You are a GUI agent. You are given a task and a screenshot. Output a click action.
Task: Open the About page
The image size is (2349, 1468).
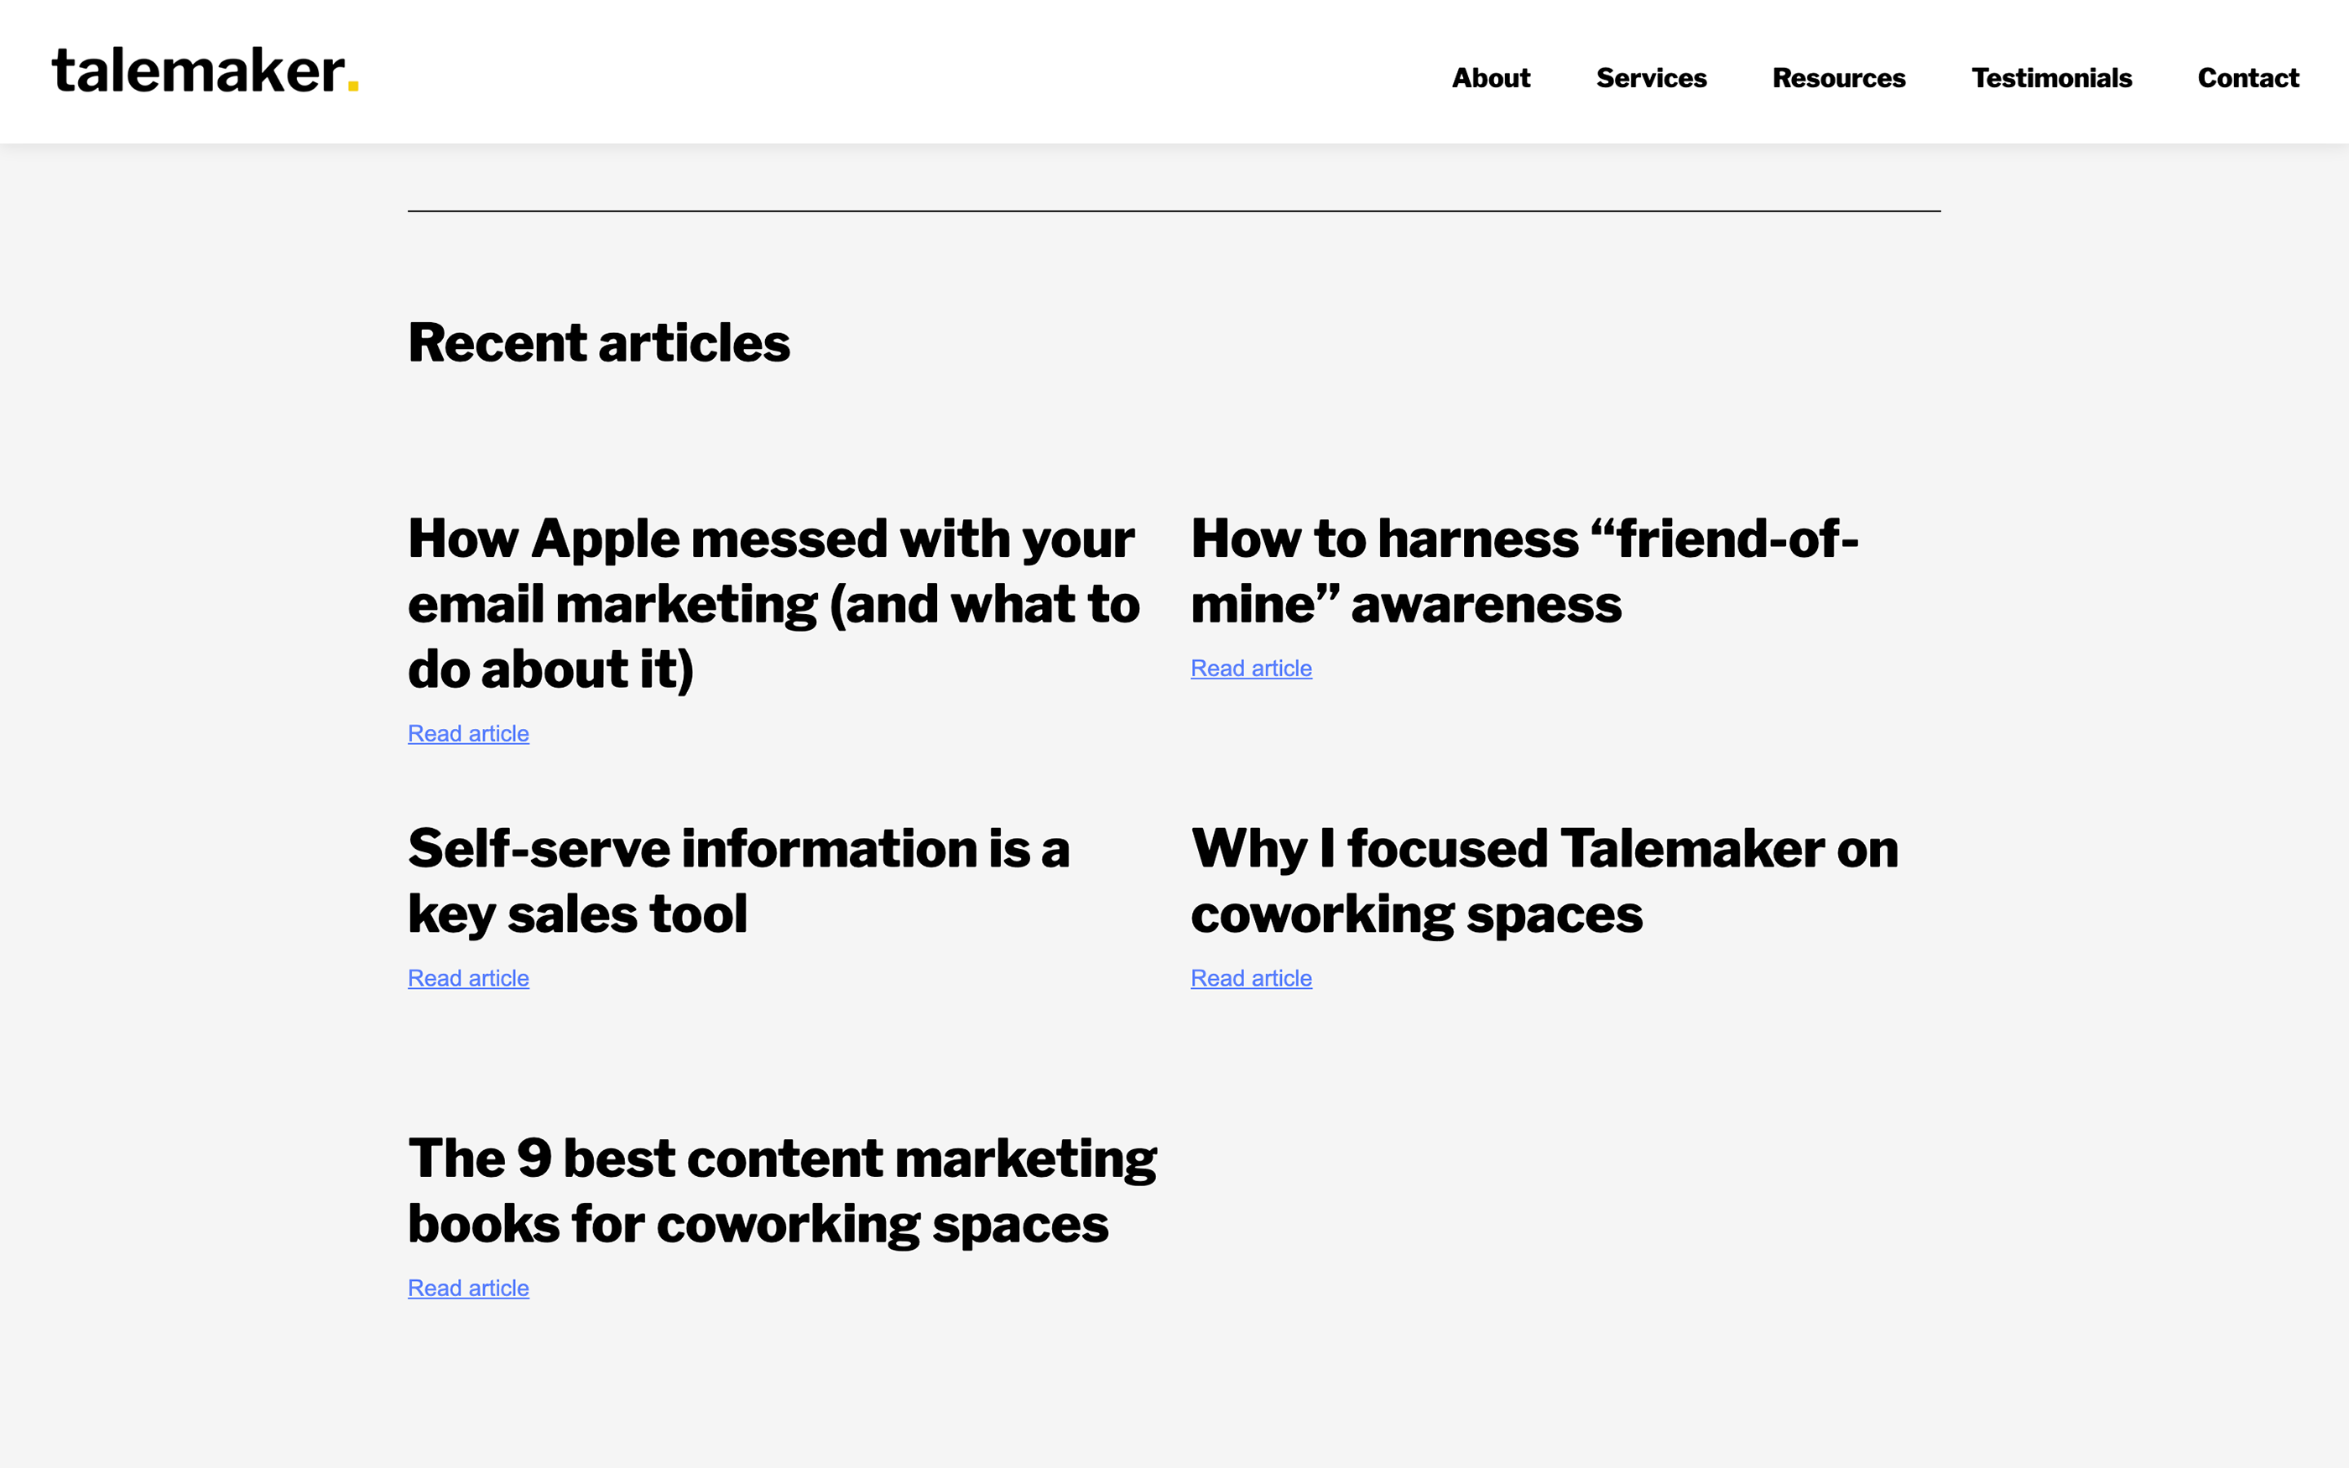tap(1490, 78)
